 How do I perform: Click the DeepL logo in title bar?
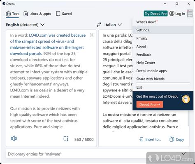pyautogui.click(x=4, y=4)
